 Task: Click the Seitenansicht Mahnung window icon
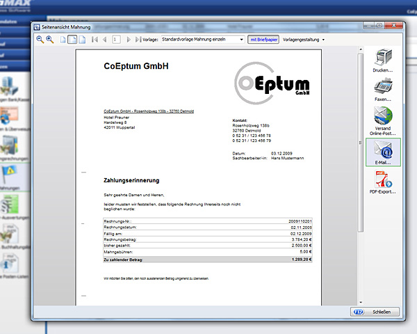tap(37, 27)
